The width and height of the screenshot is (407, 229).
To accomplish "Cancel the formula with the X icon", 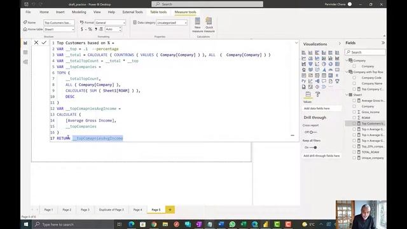I will 36,43.
